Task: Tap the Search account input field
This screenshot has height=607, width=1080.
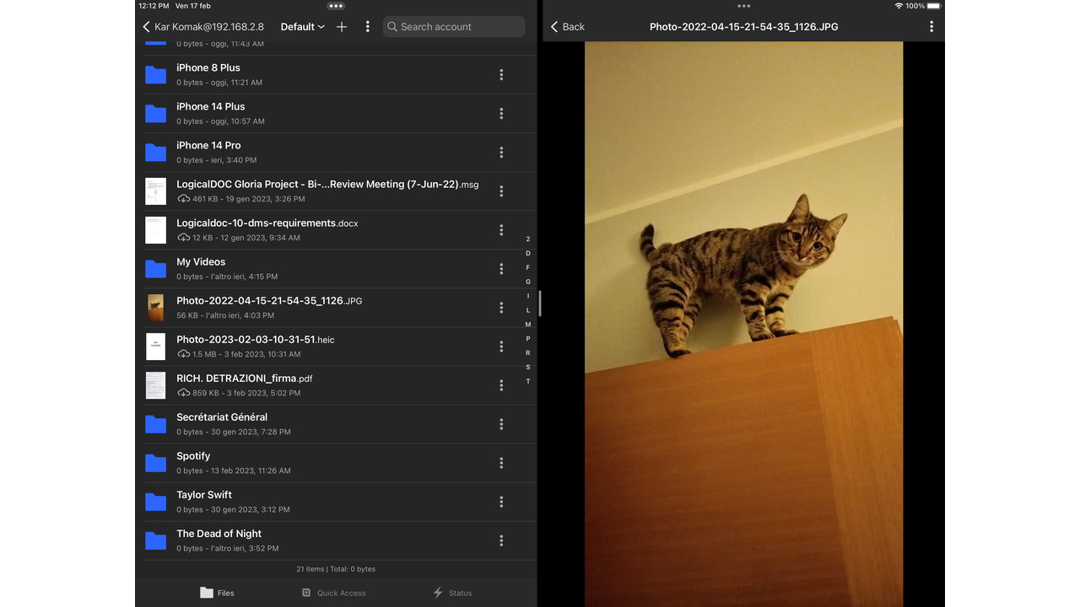Action: pos(454,26)
